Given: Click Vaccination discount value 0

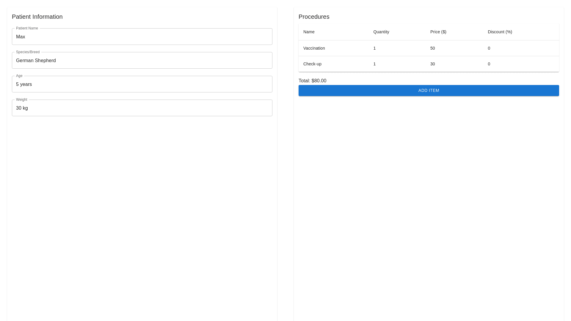Looking at the screenshot, I should [489, 48].
